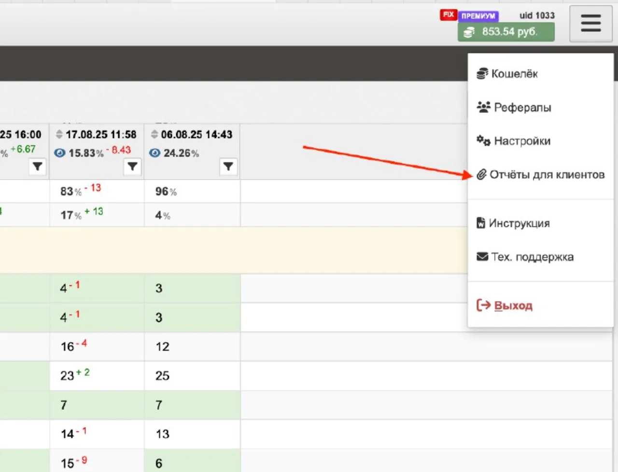Open the filter funnel under 06.08.25 14:43
The image size is (618, 472).
(228, 167)
